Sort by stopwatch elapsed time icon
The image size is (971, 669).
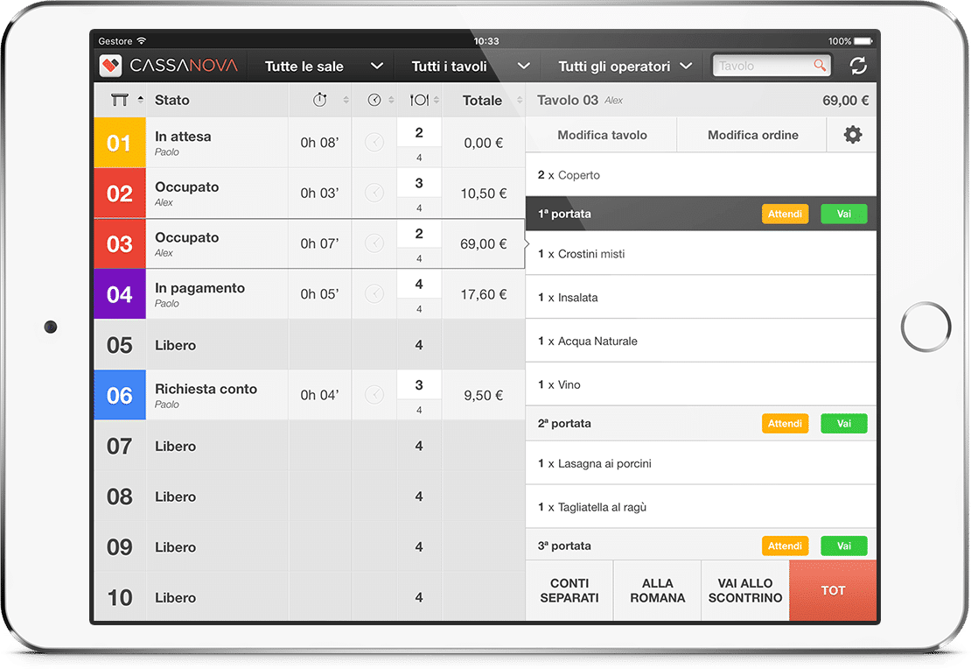pyautogui.click(x=320, y=100)
